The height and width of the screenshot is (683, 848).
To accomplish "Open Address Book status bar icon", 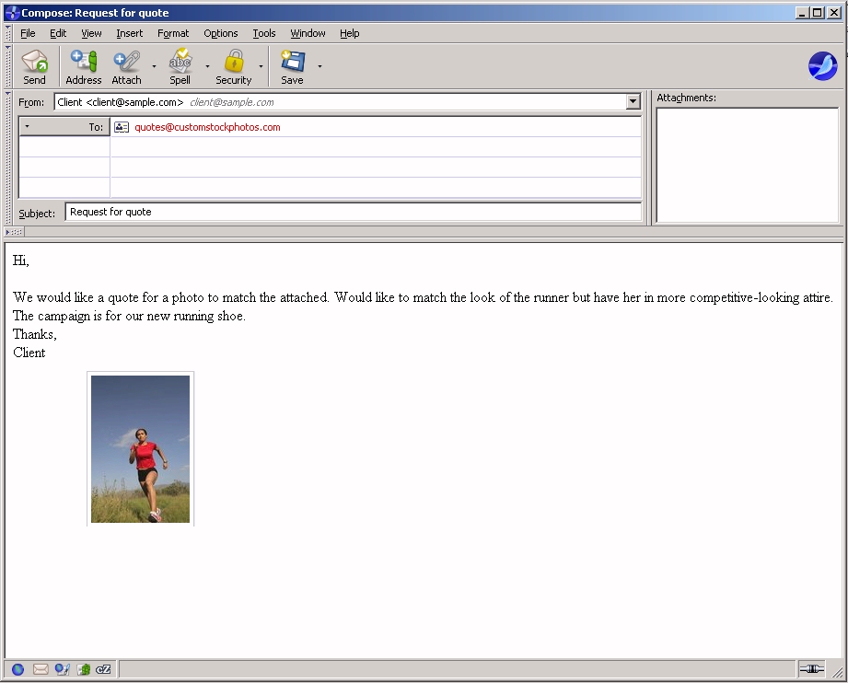I will (x=83, y=669).
